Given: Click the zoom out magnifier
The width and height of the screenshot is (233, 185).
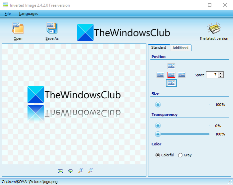Looking at the screenshot, I should pos(91,170).
